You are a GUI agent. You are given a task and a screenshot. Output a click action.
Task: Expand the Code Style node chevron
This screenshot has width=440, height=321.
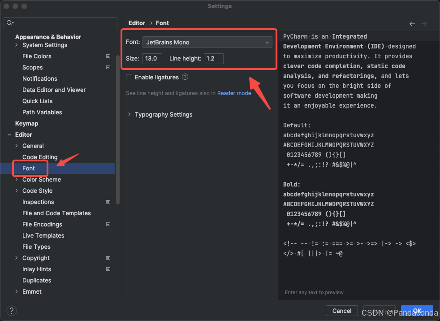click(x=16, y=191)
